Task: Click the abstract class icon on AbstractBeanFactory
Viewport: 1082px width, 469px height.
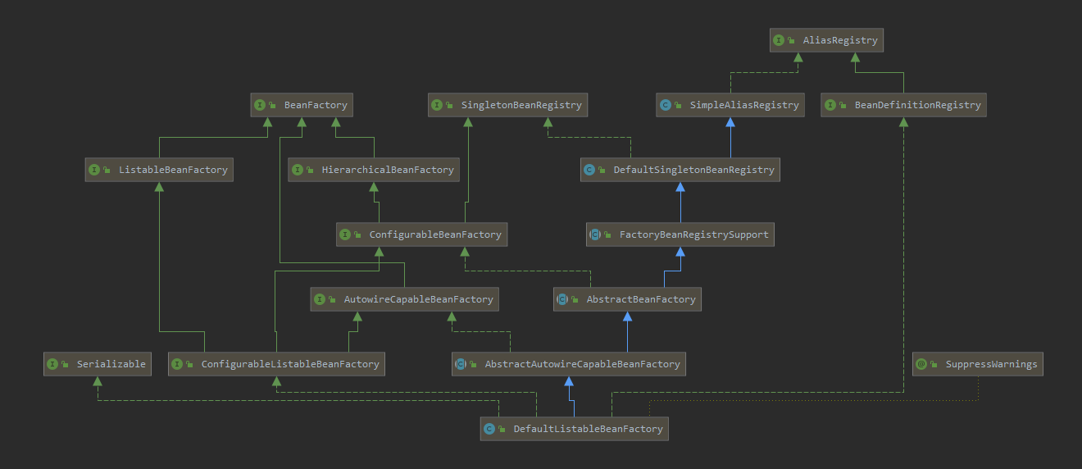Action: pos(562,300)
